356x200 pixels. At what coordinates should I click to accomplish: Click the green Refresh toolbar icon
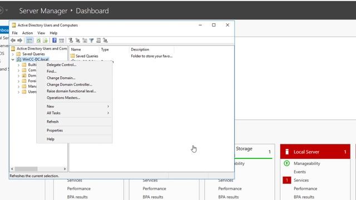pyautogui.click(x=38, y=41)
